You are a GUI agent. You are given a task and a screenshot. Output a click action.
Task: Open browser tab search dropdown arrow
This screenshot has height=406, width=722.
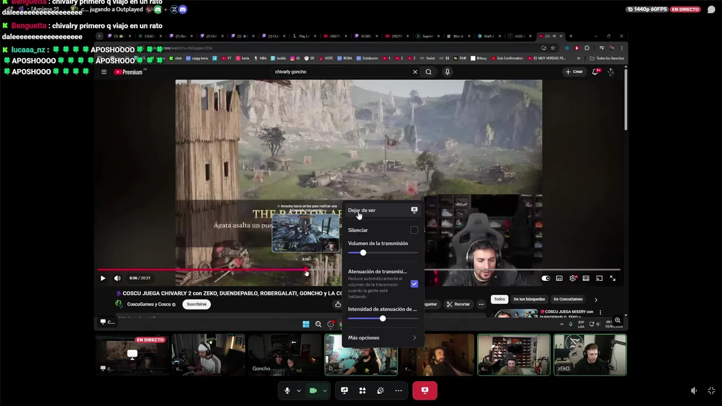click(99, 36)
